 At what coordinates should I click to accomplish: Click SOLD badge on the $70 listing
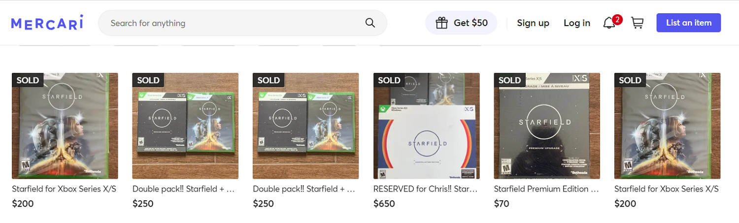click(x=509, y=80)
